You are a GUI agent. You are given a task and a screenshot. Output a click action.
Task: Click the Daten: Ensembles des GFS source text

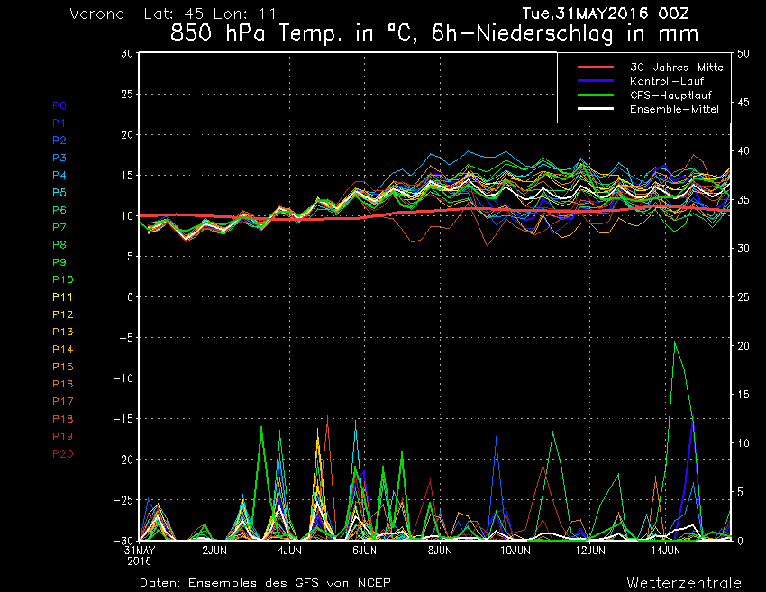pos(265,583)
